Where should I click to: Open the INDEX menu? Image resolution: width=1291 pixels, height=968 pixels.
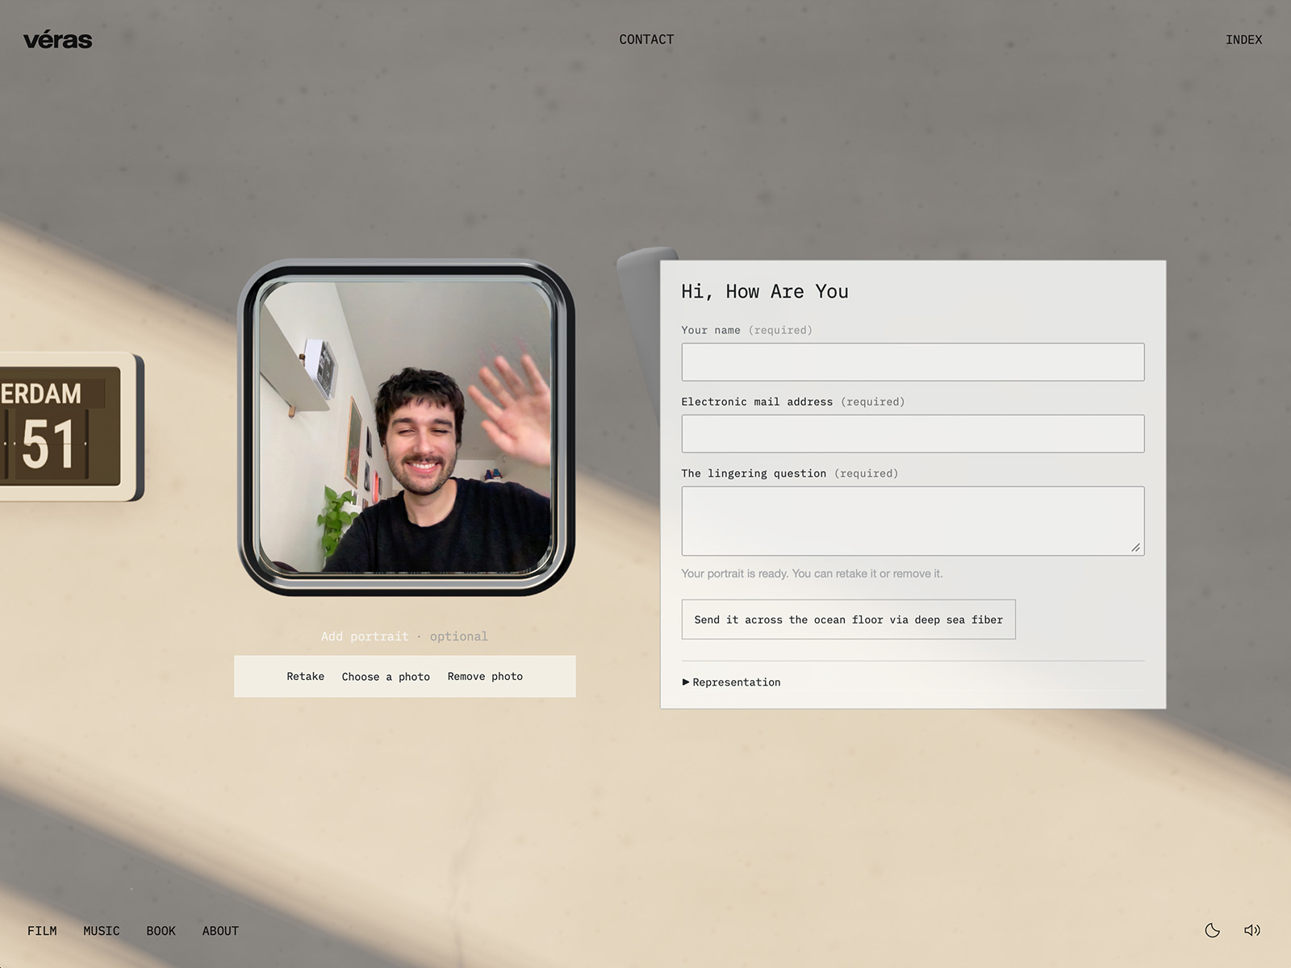coord(1243,40)
